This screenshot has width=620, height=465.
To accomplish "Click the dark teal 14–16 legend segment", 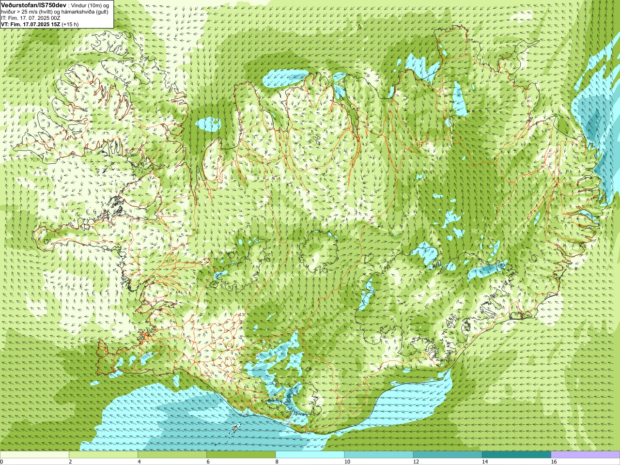I will coord(516,455).
